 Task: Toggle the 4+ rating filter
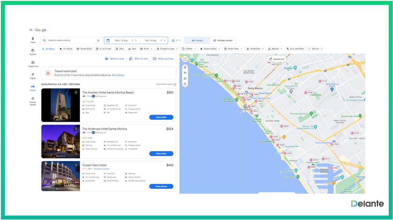(66, 49)
